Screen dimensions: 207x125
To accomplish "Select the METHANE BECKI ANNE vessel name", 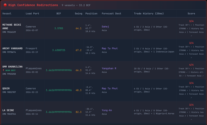I will click(x=12, y=26).
